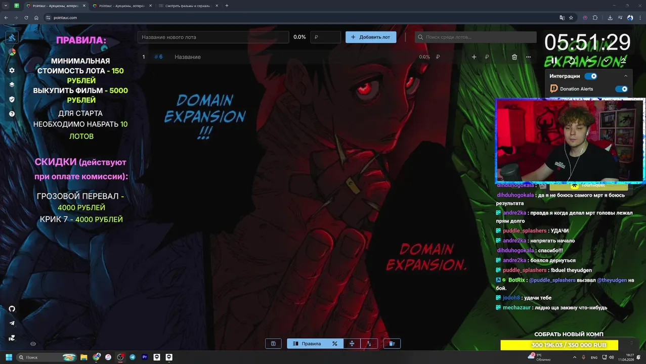Reload the current page

pos(26,18)
